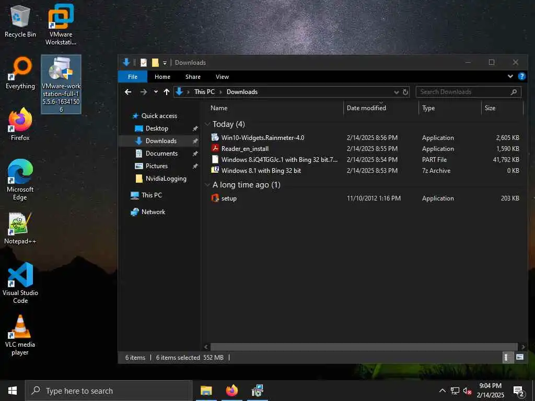Open the Action Center notifications icon
Screen dimensions: 535x401
click(x=519, y=392)
